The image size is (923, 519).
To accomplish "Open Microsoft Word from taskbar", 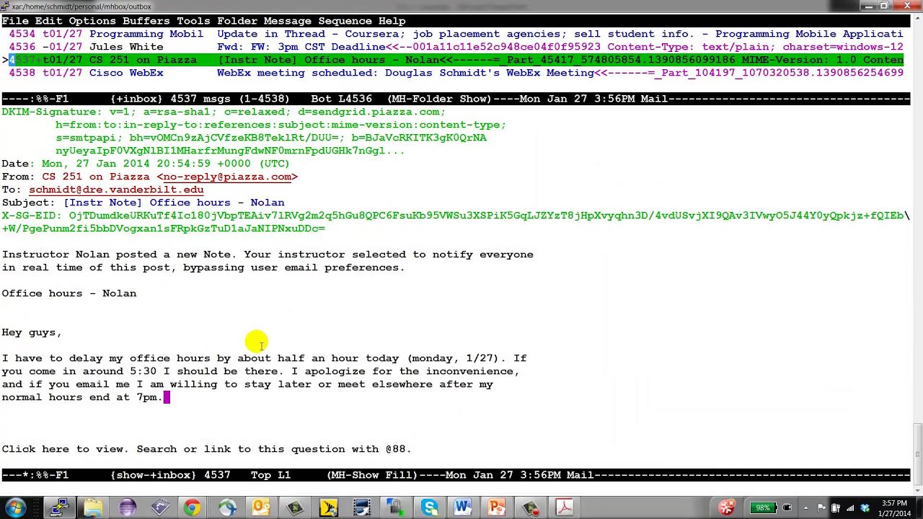I will tap(463, 507).
